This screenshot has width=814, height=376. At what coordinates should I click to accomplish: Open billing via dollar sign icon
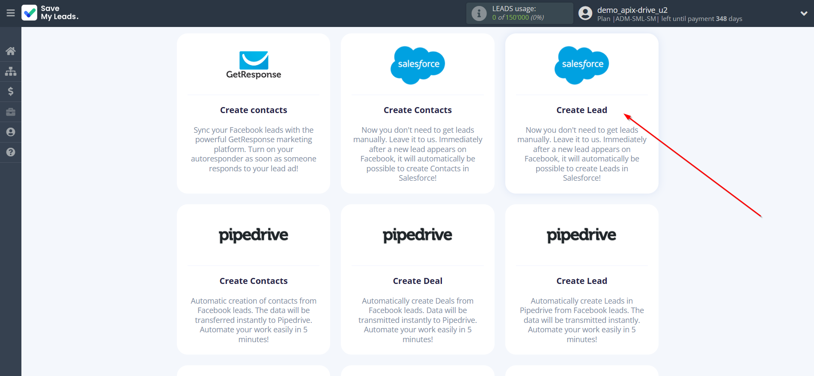click(x=11, y=91)
